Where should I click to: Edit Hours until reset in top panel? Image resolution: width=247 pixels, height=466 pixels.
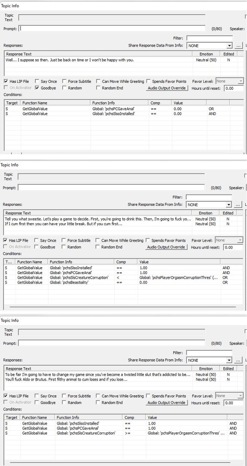234,88
